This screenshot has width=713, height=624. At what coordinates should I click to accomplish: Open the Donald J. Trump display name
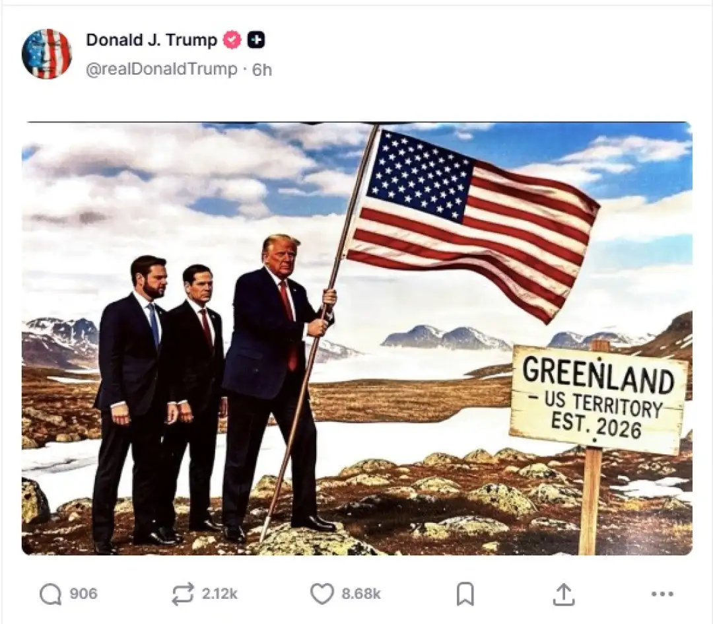pos(151,40)
